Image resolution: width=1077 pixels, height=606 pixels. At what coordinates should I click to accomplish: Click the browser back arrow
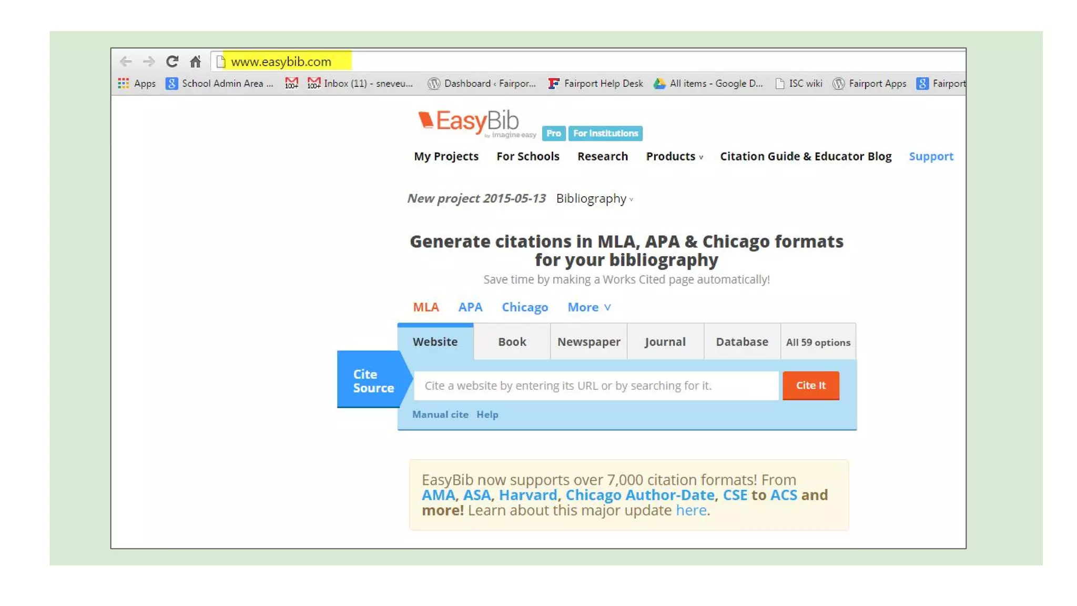tap(126, 62)
